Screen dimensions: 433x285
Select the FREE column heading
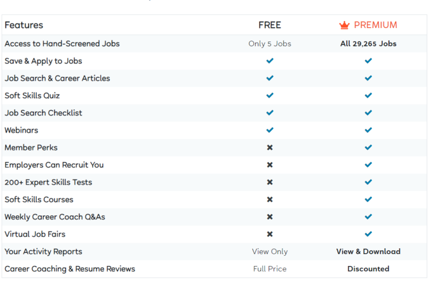coord(270,25)
